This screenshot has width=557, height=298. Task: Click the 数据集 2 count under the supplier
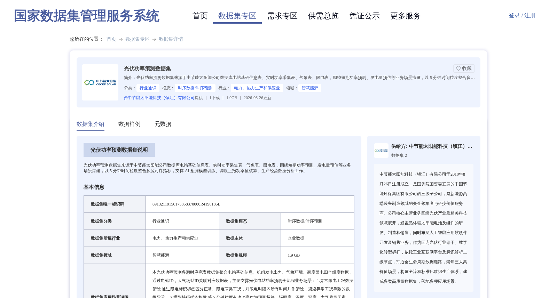coord(399,155)
